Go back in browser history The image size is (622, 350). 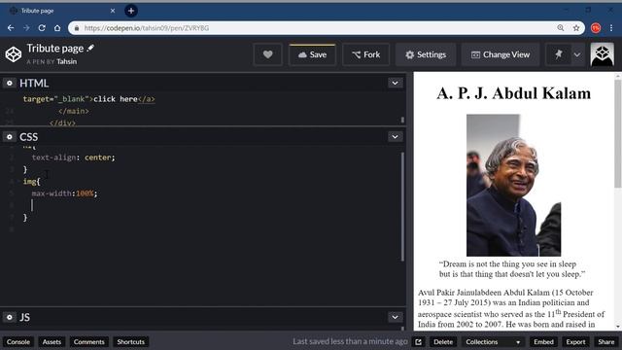click(x=11, y=28)
